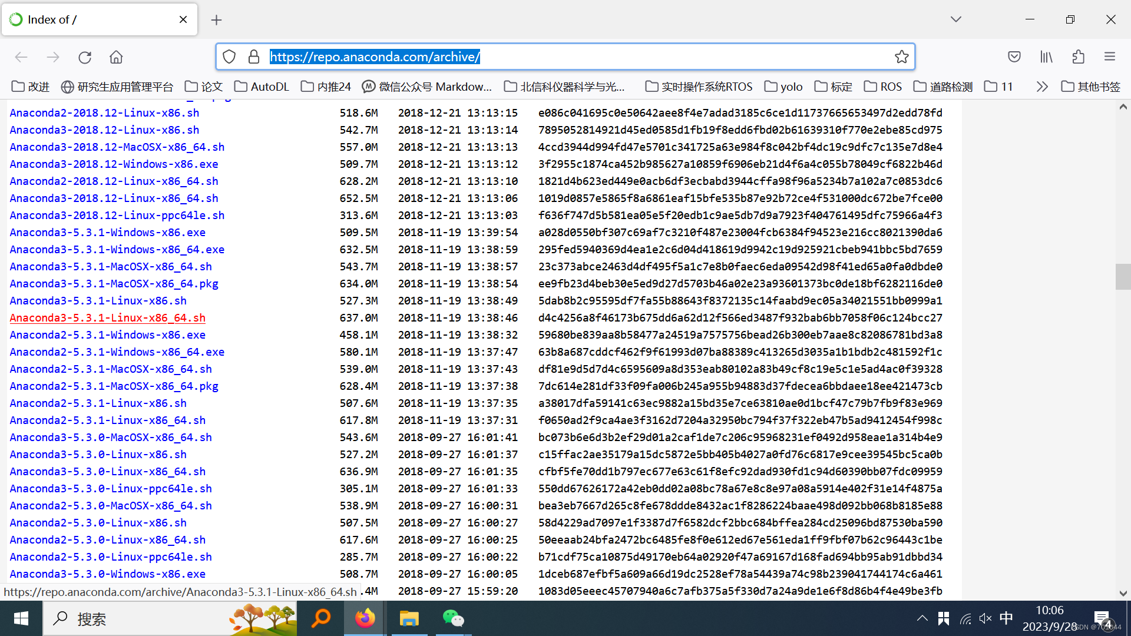Mute system volume via speaker icon

(x=985, y=618)
